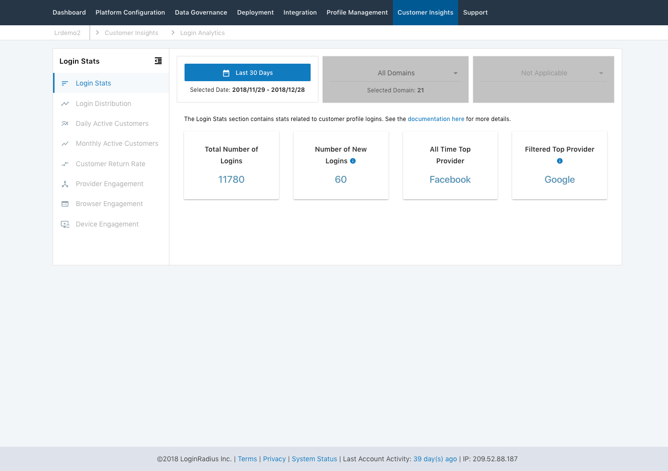Open the Integration menu
668x471 pixels.
300,13
